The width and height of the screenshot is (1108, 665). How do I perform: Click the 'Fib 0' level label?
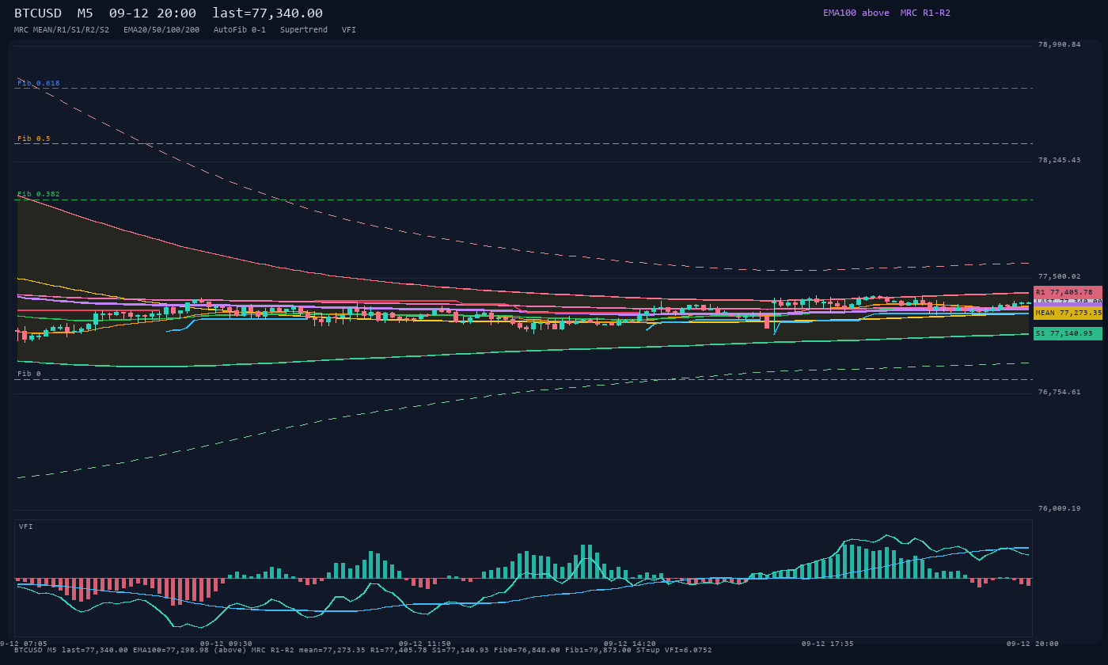pos(29,374)
